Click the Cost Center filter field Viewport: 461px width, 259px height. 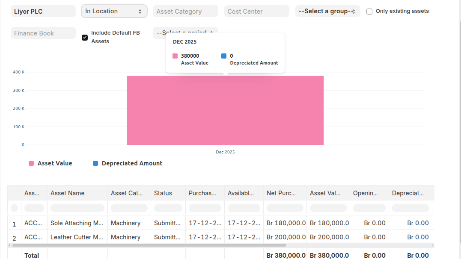(x=256, y=11)
